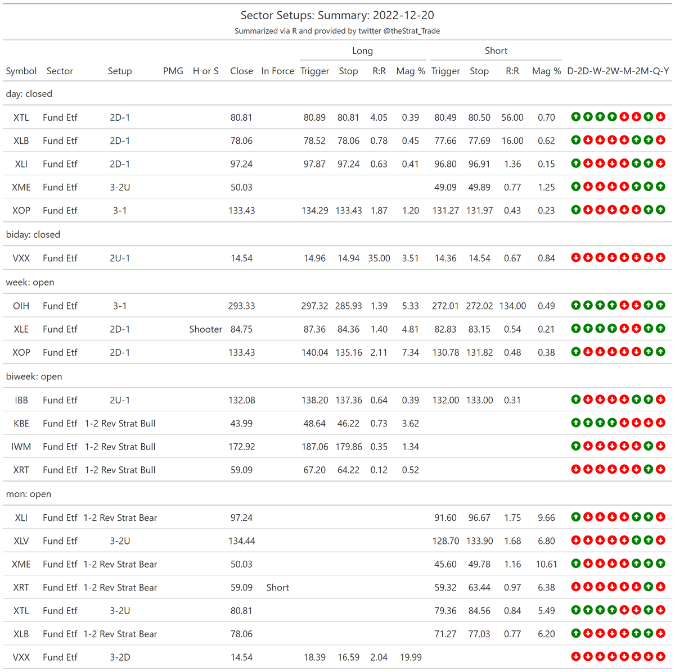Click the weekly (W) arrow in the OIH row

point(600,305)
